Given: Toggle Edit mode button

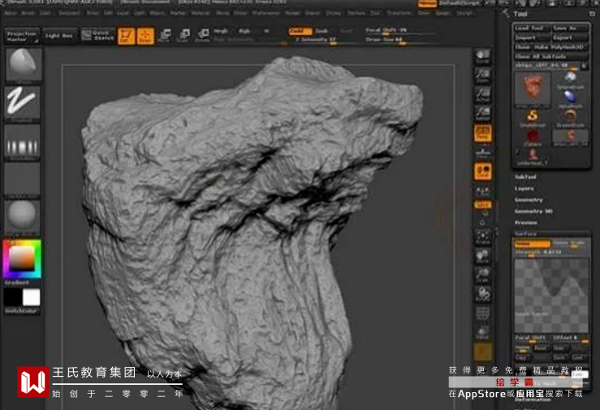Looking at the screenshot, I should [x=127, y=36].
